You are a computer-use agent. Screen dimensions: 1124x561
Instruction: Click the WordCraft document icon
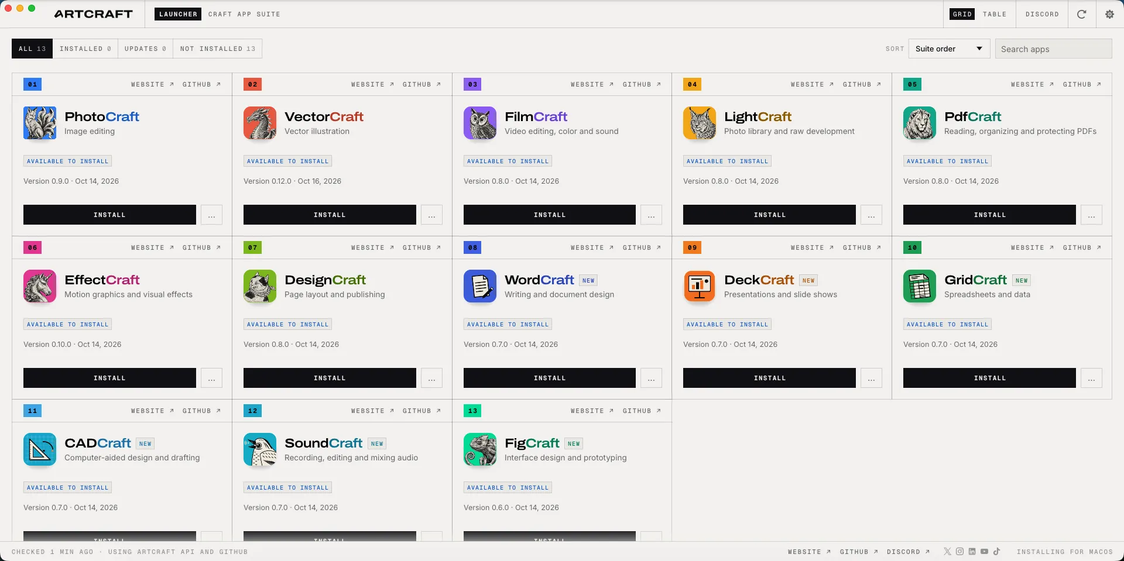[480, 286]
